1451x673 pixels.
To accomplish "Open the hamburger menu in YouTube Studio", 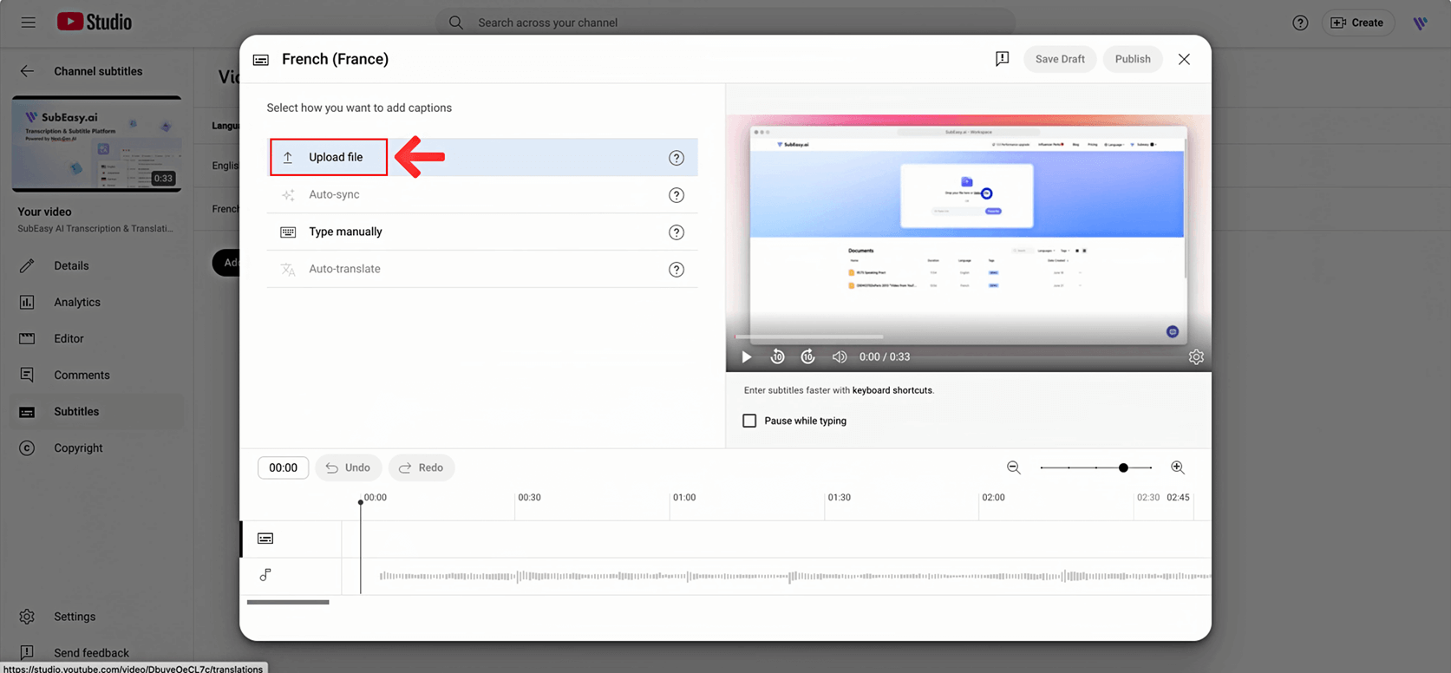I will click(28, 23).
